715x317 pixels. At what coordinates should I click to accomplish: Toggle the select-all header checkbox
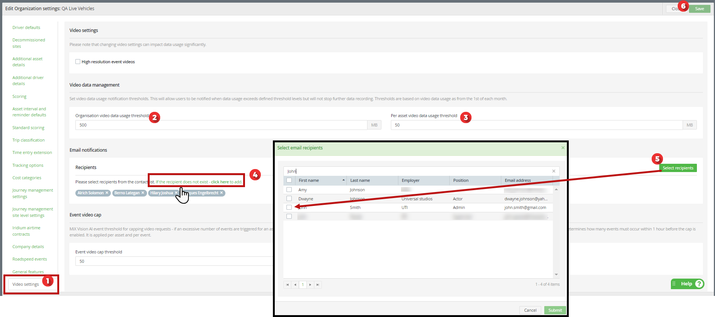click(x=289, y=180)
